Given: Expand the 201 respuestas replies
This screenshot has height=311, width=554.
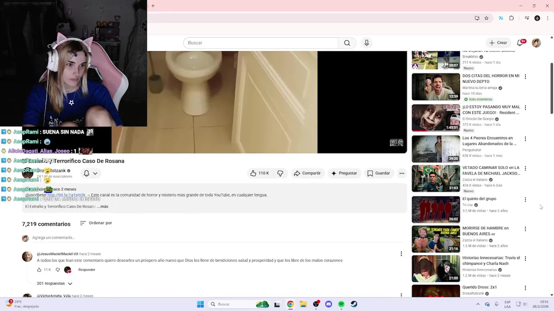Looking at the screenshot, I should click(55, 283).
